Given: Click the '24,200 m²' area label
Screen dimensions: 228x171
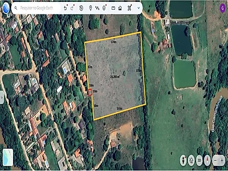Looking at the screenshot, I should click(x=115, y=77).
